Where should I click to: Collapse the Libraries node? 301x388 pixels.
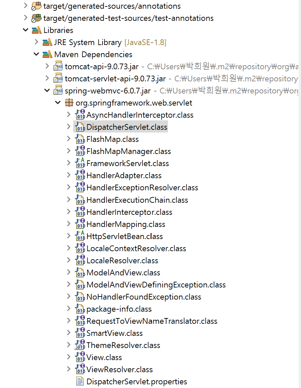tap(26, 30)
